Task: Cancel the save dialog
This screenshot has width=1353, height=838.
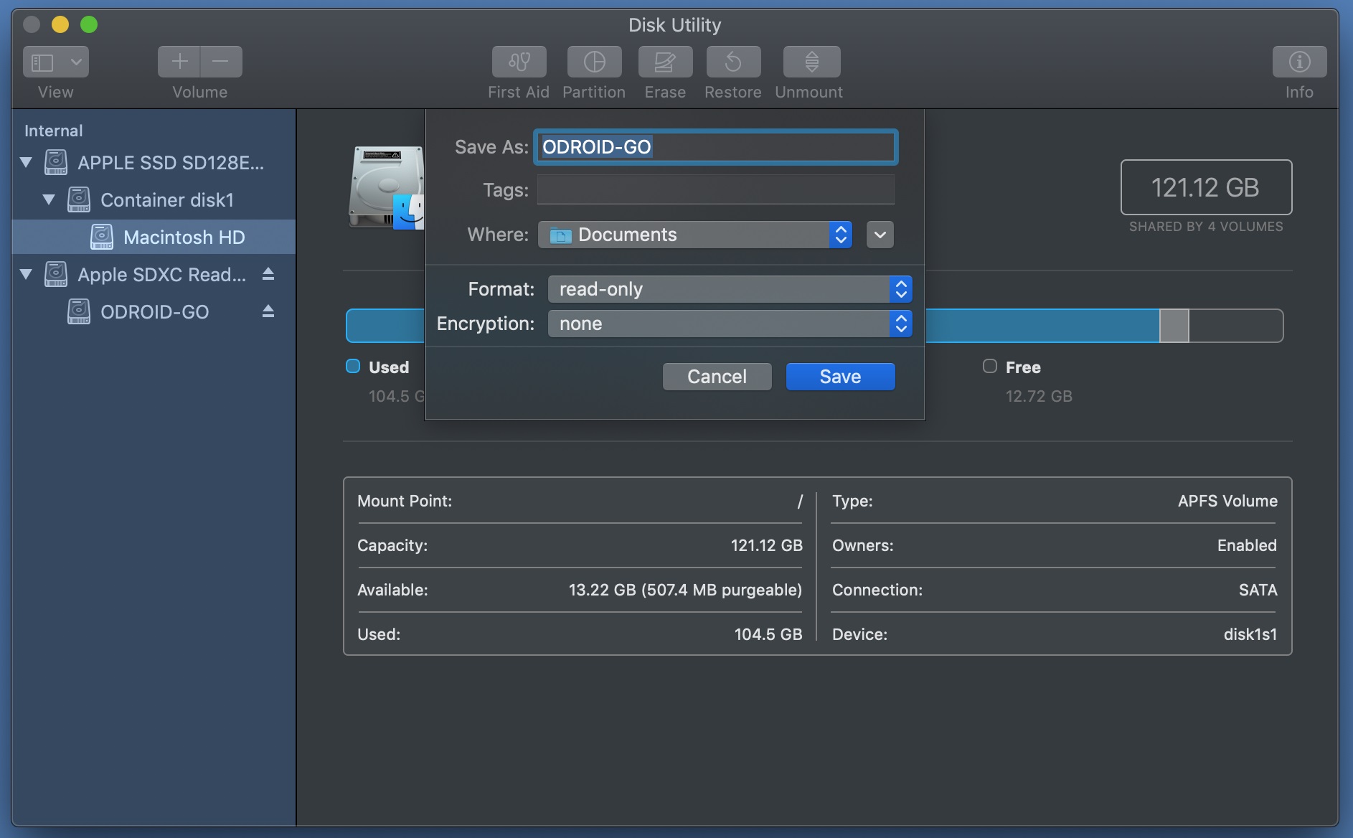Action: [717, 377]
